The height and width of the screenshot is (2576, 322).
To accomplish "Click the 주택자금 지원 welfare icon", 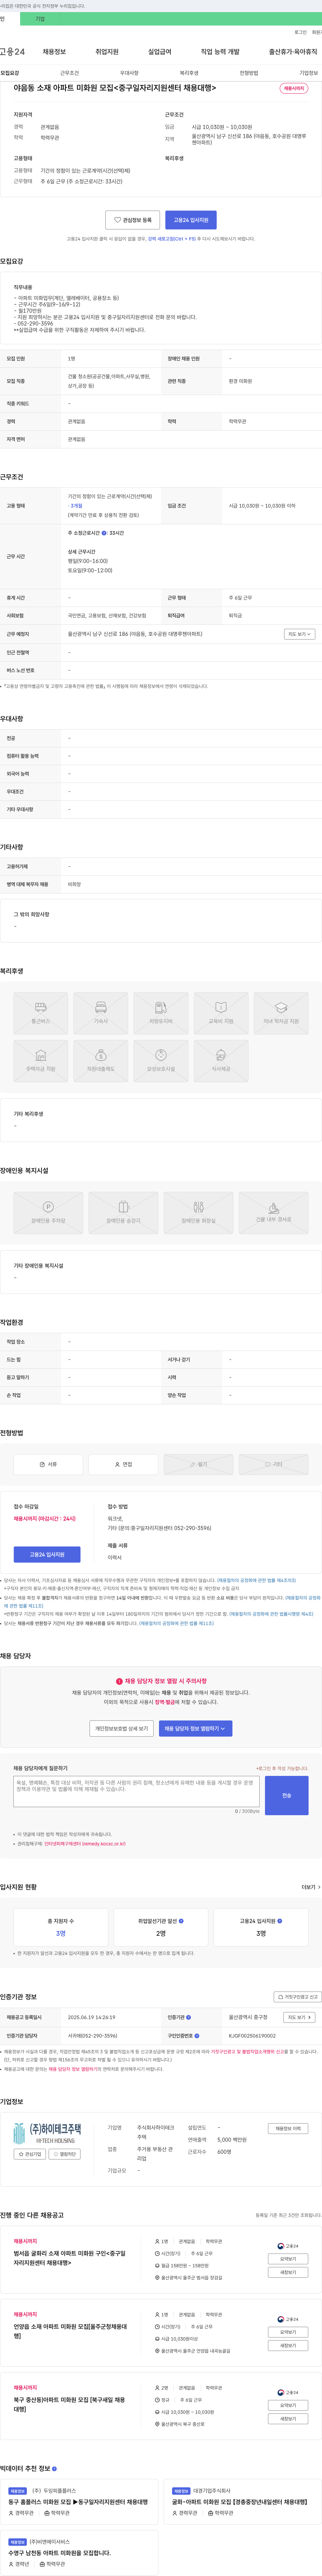I will pos(41,1061).
